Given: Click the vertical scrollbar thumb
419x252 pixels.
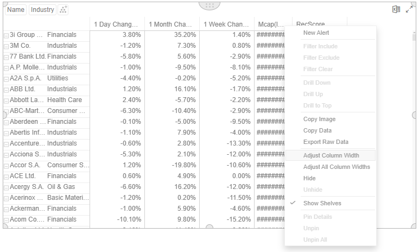Looking at the screenshot, I should pos(414,36).
